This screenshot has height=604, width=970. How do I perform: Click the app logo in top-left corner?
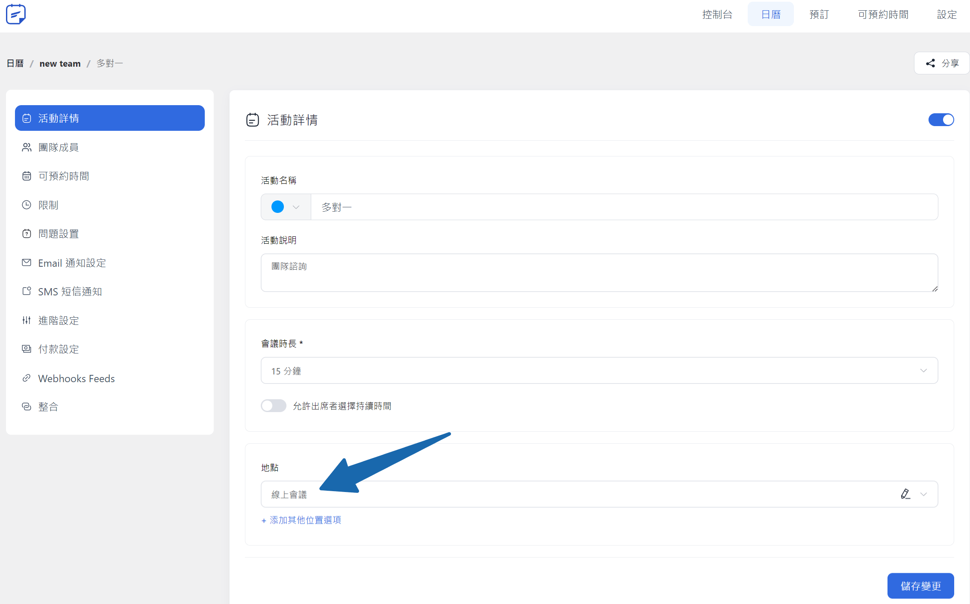[16, 14]
